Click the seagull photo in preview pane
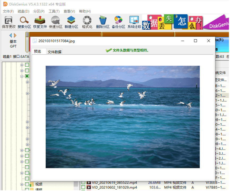This screenshot has height=192, width=230. click(123, 117)
